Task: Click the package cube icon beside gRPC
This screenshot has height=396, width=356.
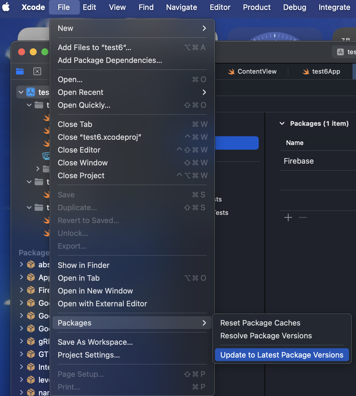Action: click(31, 341)
